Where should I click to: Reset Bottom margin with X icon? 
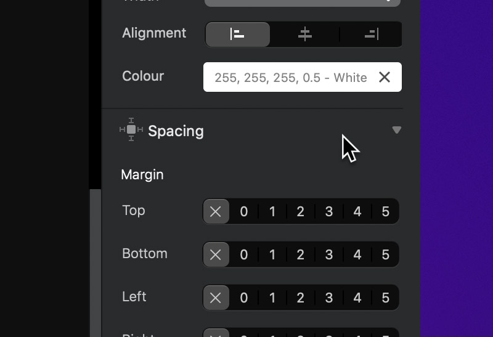pyautogui.click(x=216, y=254)
